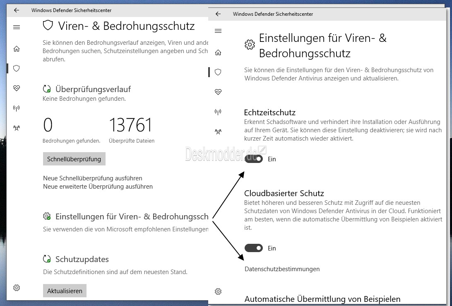Viewport: 452px width, 306px height.
Task: Click left window title Windows Defender Sicherheitscenter
Action: [x=71, y=10]
